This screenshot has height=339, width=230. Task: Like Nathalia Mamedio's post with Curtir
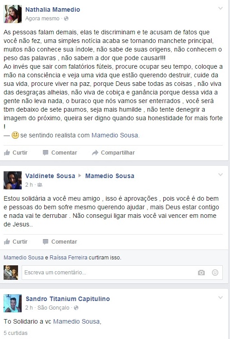tap(16, 153)
